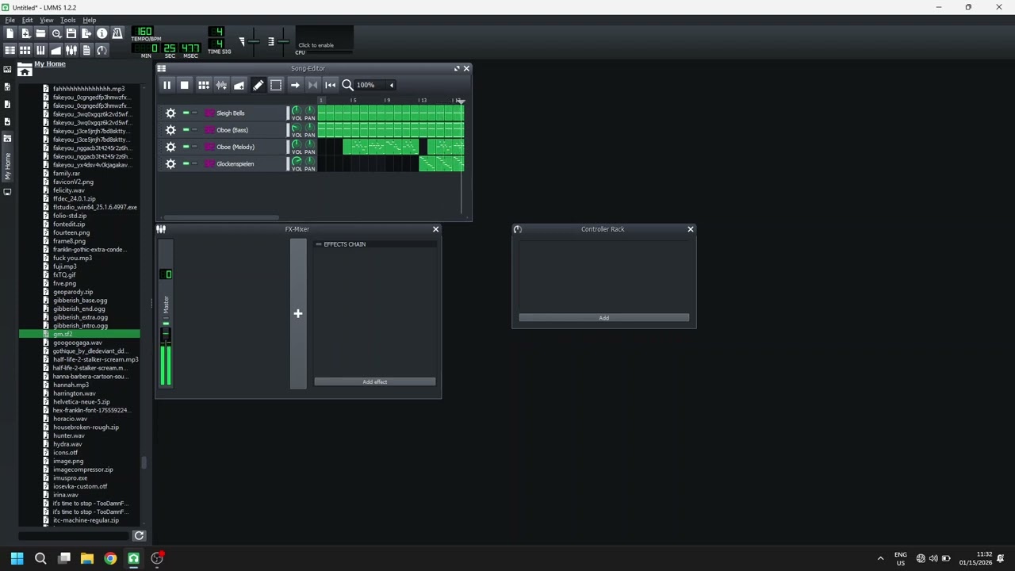Image resolution: width=1015 pixels, height=571 pixels.
Task: Open the recently opened projects dropdown
Action: (x=56, y=33)
